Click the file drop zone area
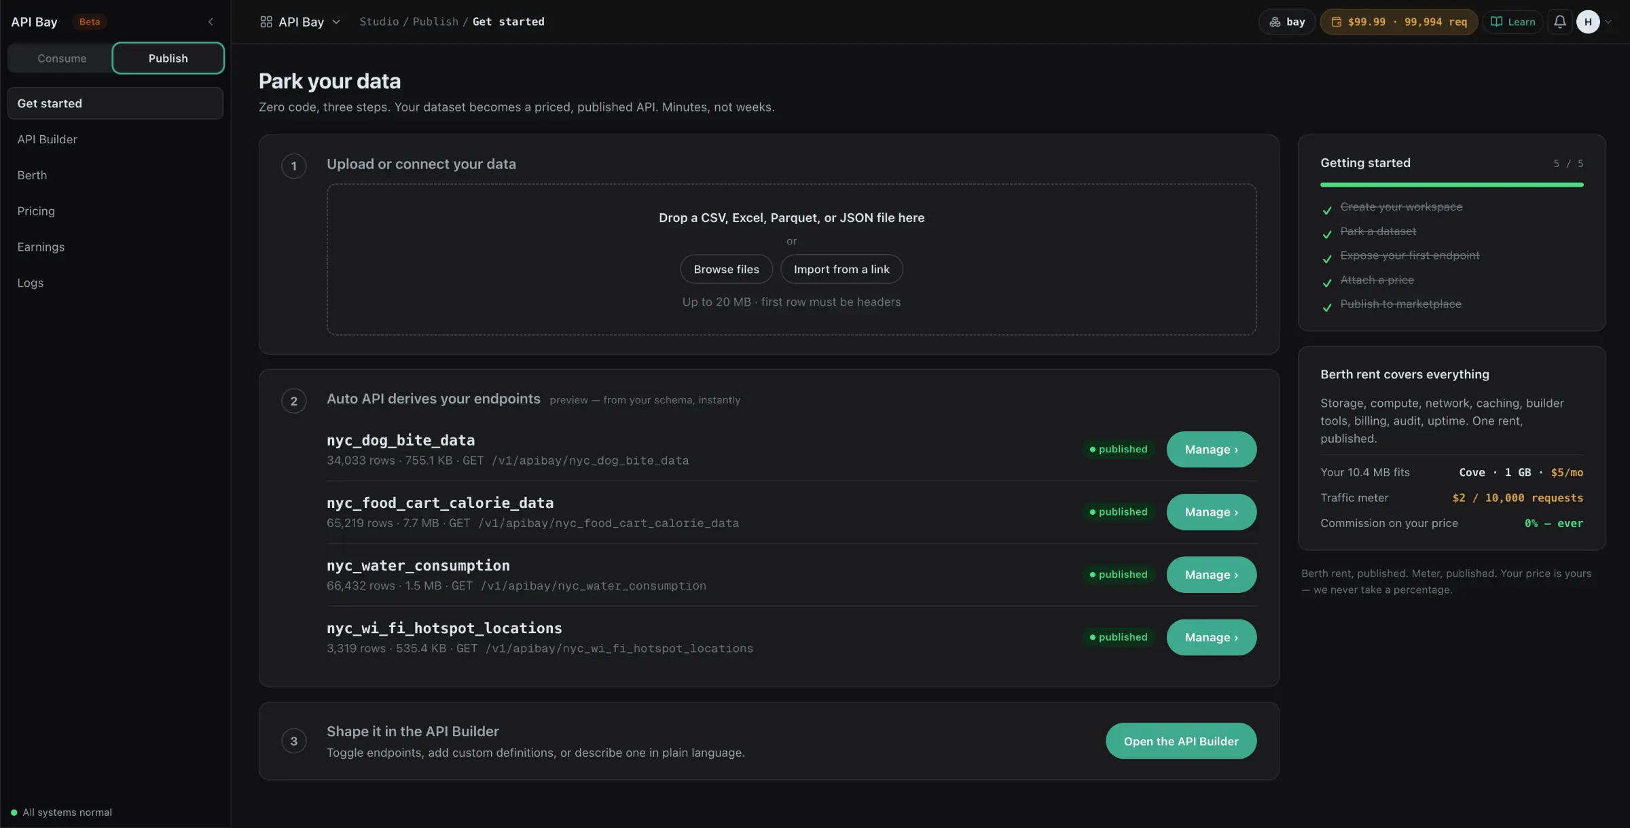The width and height of the screenshot is (1630, 828). (x=791, y=259)
